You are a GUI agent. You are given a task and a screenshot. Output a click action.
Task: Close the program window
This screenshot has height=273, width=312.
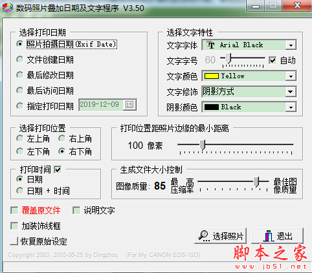tap(297, 6)
